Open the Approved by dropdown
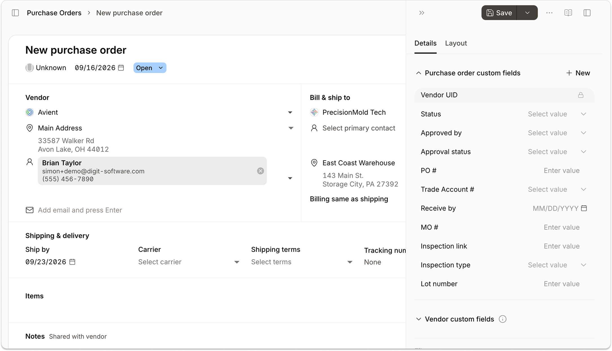The image size is (612, 351). click(x=557, y=133)
